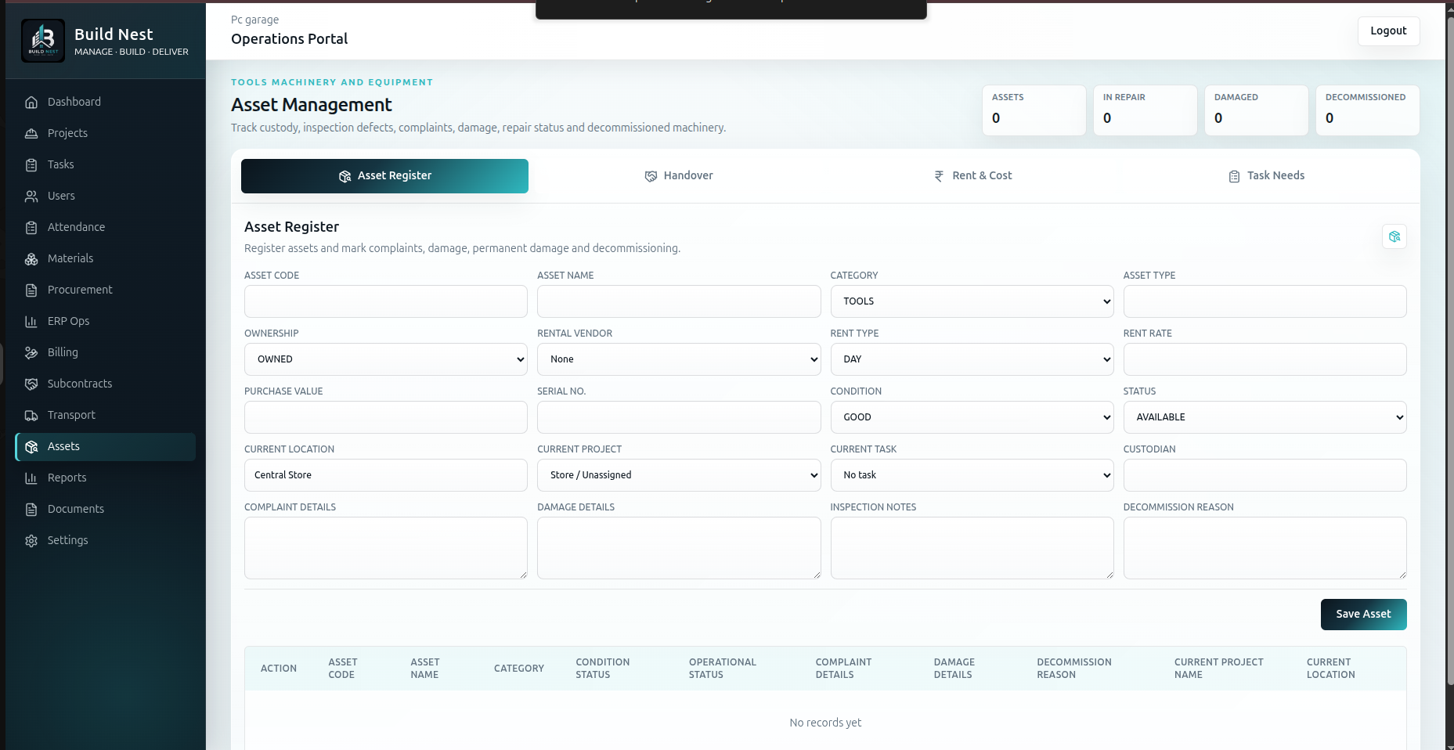Click the Reports bar chart icon
This screenshot has width=1454, height=750.
(31, 478)
